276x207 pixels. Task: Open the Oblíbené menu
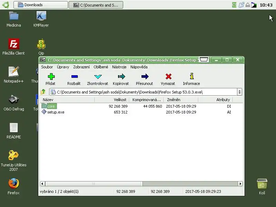tap(101, 67)
